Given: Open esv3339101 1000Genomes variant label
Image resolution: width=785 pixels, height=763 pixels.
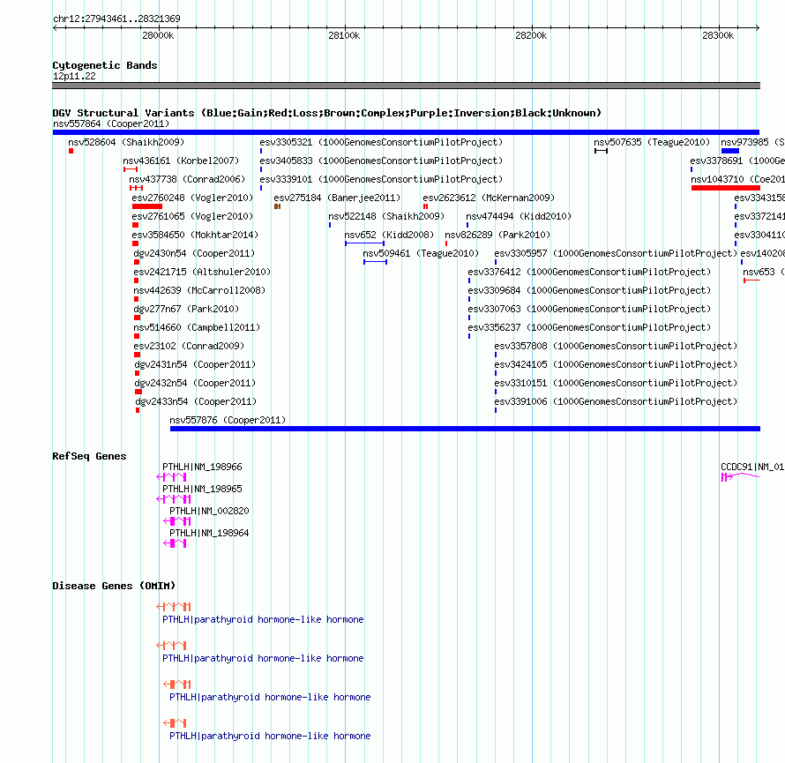Looking at the screenshot, I should [381, 179].
